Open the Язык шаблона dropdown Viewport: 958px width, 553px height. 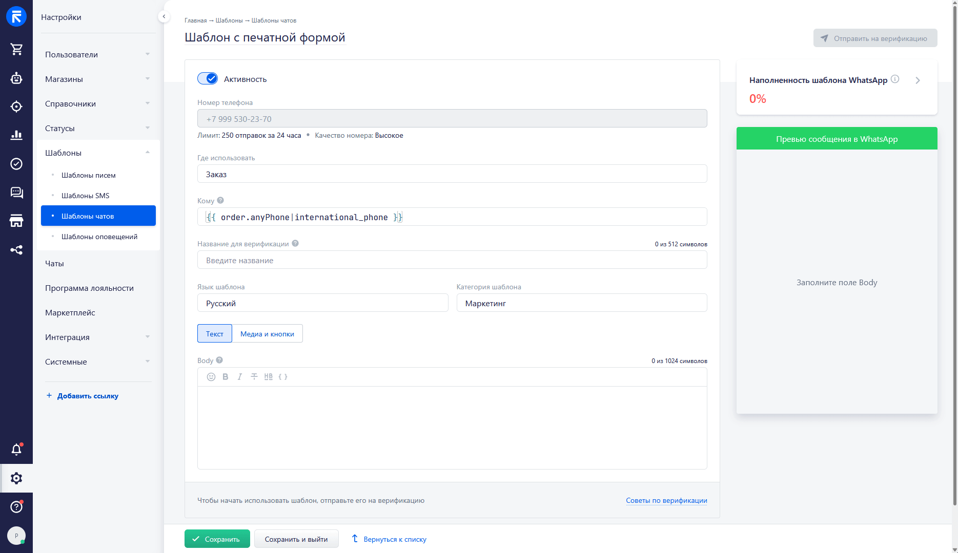pos(322,303)
